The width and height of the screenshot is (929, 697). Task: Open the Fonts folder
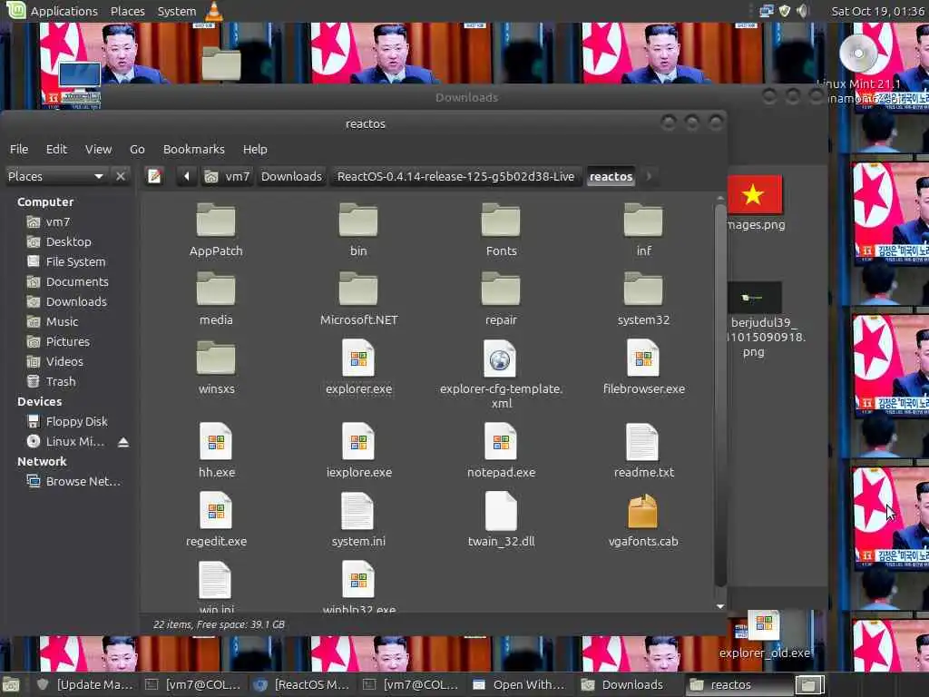click(501, 230)
